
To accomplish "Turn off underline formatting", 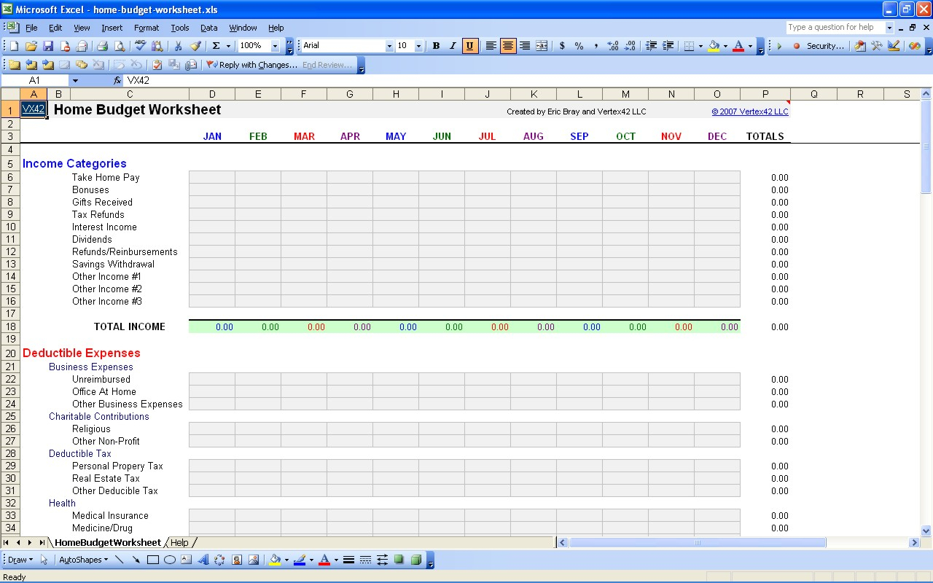I will tap(469, 46).
